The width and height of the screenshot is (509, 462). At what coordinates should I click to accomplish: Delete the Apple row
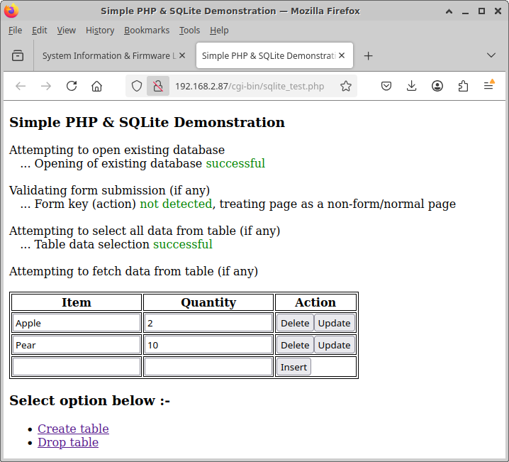pos(295,323)
